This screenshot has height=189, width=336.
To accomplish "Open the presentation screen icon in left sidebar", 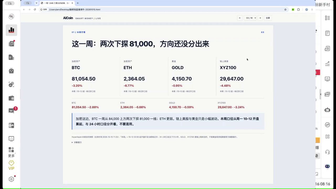I will (x=11, y=139).
